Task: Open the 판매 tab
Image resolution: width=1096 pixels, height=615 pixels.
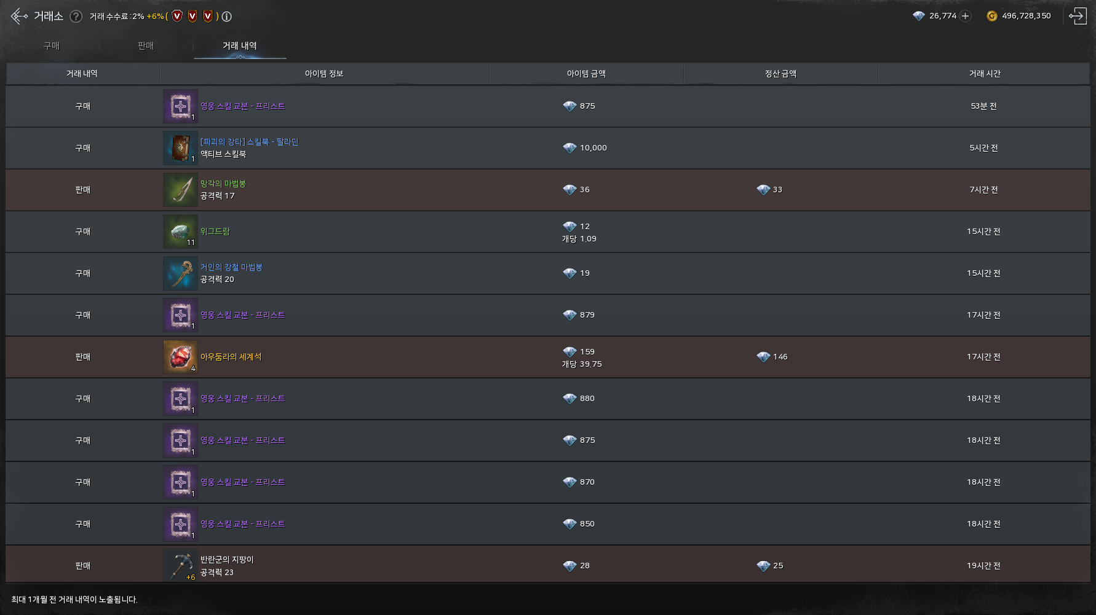Action: (146, 46)
